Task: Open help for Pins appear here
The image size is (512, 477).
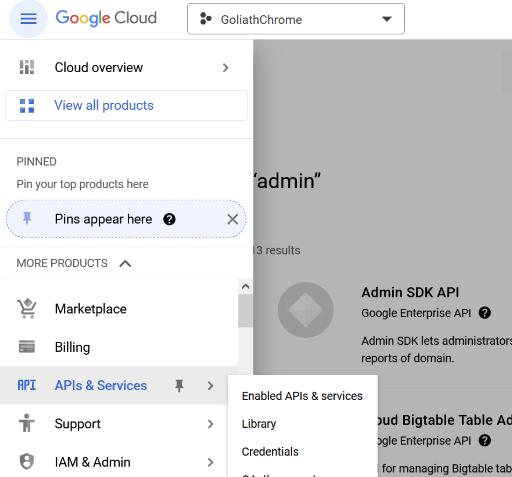Action: 169,219
